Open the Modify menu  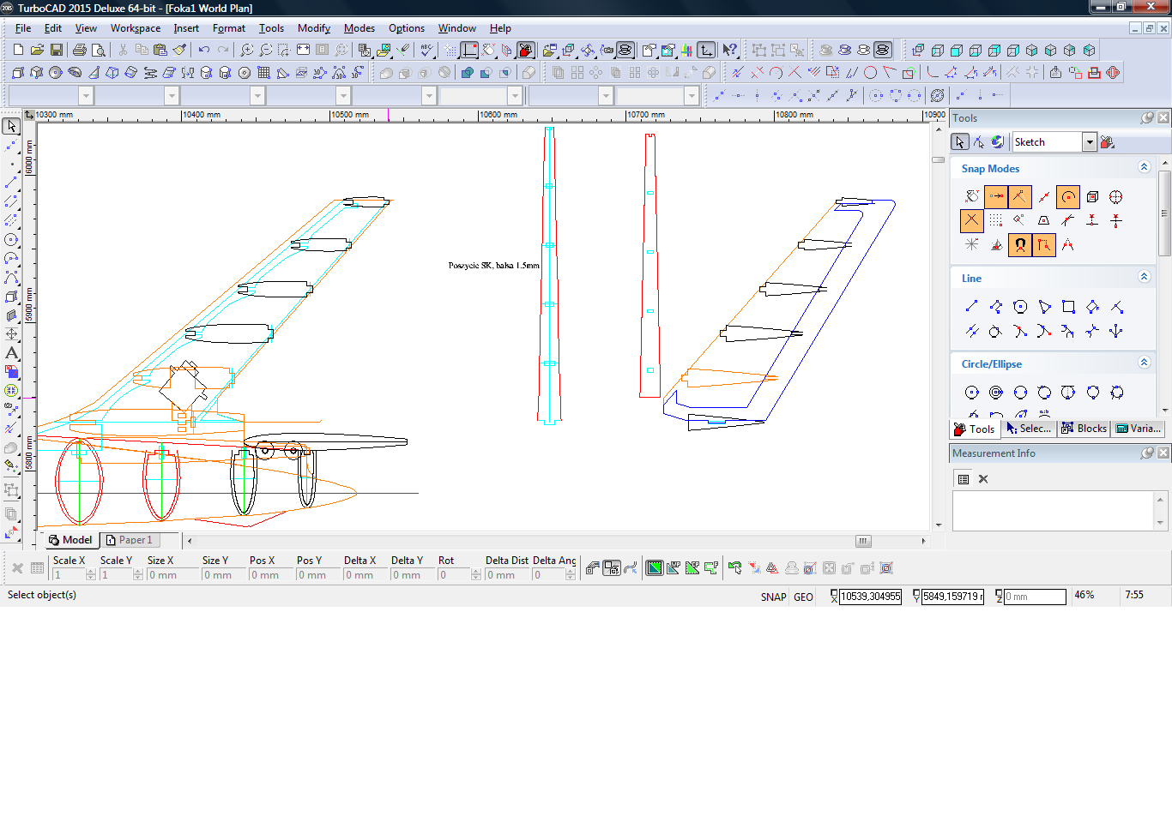point(313,28)
